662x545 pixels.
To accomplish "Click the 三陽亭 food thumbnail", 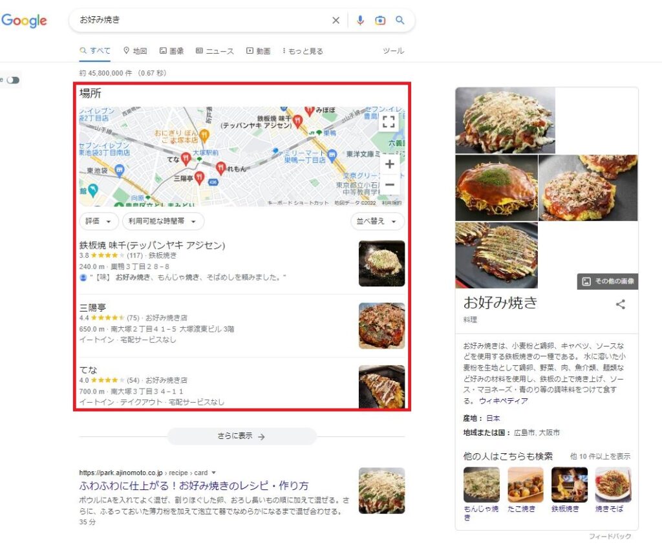I will (x=381, y=325).
